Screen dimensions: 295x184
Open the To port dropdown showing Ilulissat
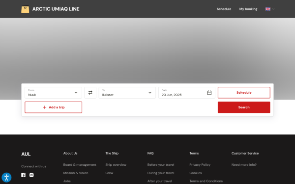click(x=127, y=93)
